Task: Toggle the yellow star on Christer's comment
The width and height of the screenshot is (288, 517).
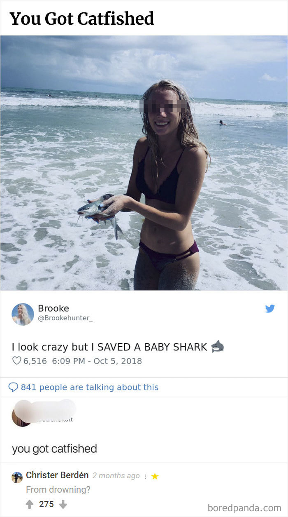Action: 155,475
